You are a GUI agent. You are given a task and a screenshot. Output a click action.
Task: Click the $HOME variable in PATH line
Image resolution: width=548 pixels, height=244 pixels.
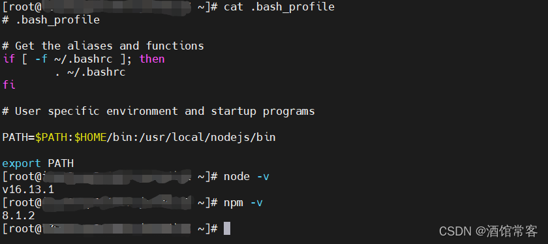pos(90,137)
